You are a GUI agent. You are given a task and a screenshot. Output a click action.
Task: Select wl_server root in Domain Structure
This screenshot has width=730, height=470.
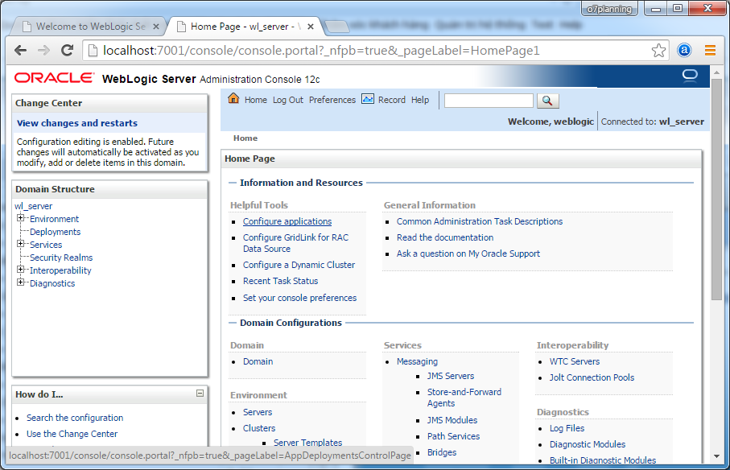tap(33, 206)
